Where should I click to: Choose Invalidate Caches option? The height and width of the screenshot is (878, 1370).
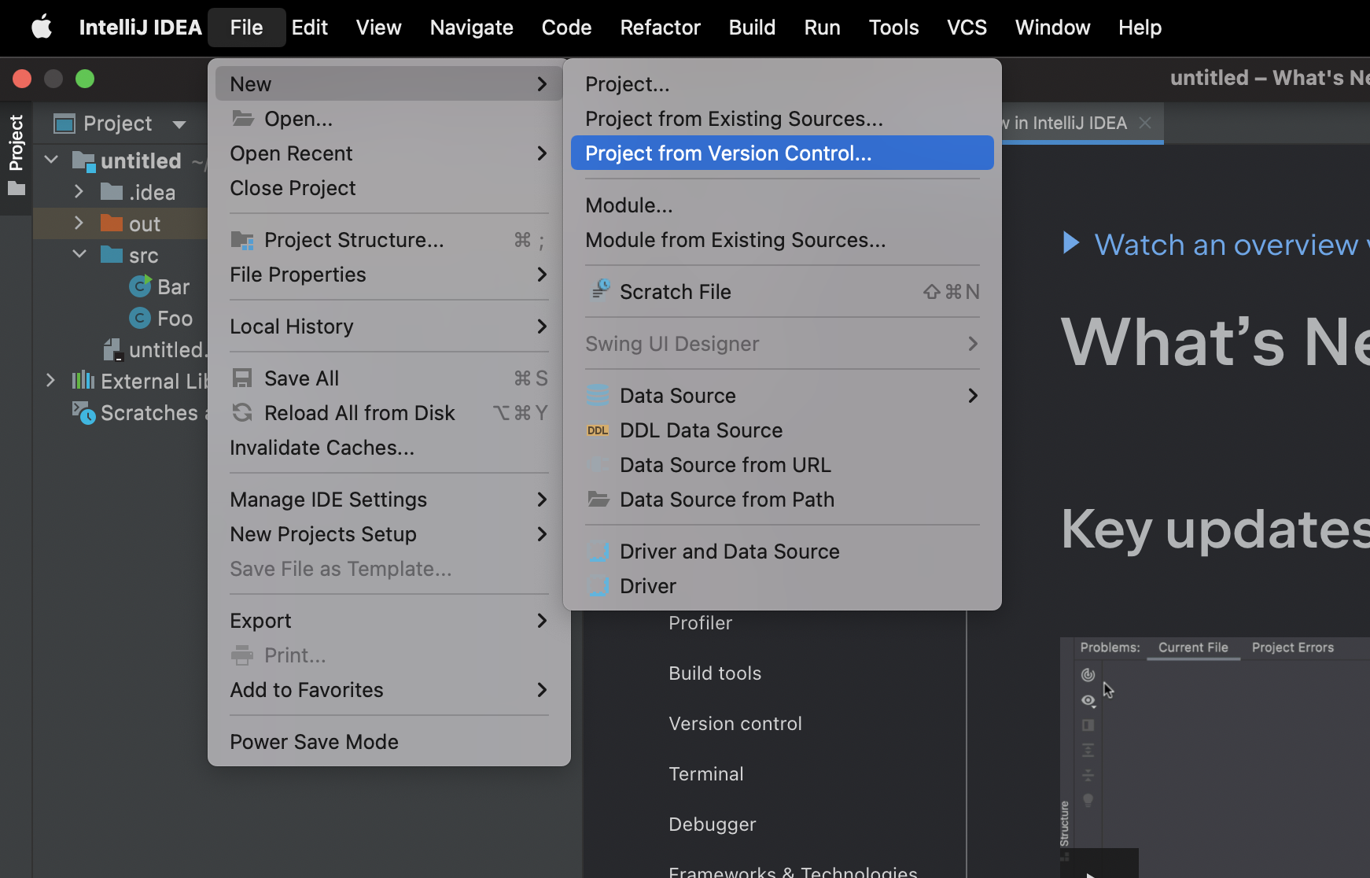point(322,448)
